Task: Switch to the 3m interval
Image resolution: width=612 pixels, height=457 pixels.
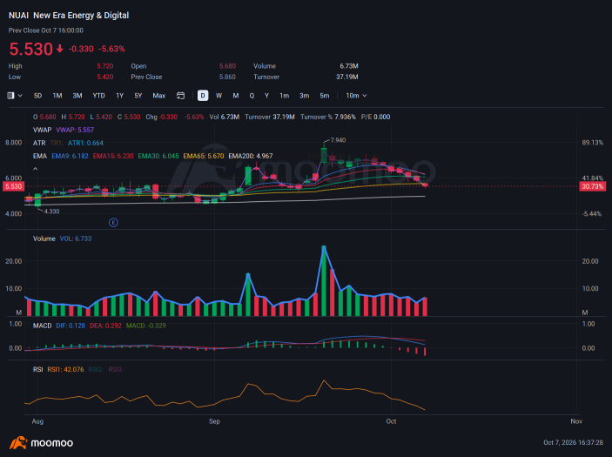Action: pyautogui.click(x=305, y=96)
